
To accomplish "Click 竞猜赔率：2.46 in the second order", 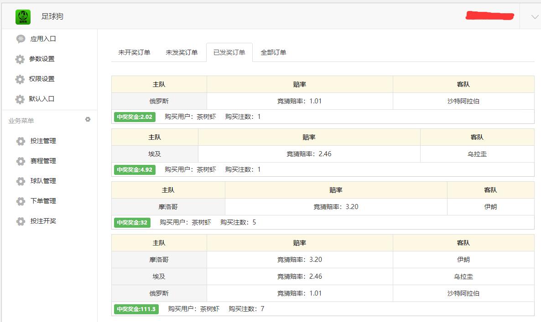I will [x=309, y=154].
